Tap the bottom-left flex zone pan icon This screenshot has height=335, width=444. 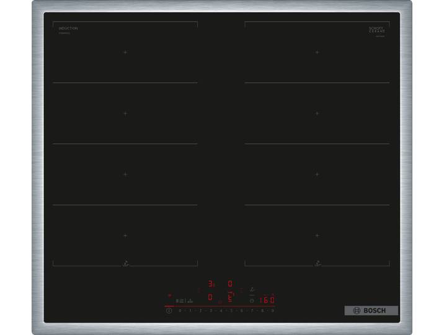point(126,264)
